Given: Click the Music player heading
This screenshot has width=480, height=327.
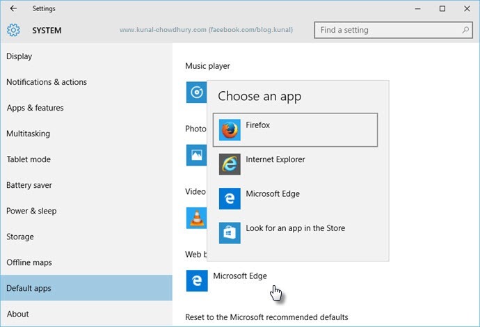Looking at the screenshot, I should click(x=207, y=66).
